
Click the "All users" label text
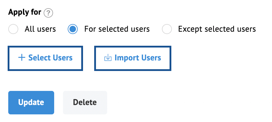[40, 29]
